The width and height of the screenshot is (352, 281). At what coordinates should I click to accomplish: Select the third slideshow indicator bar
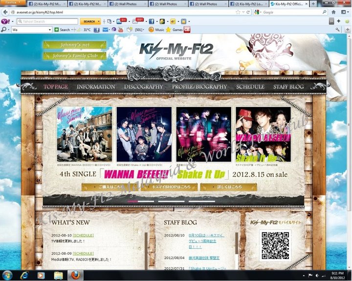(x=202, y=201)
